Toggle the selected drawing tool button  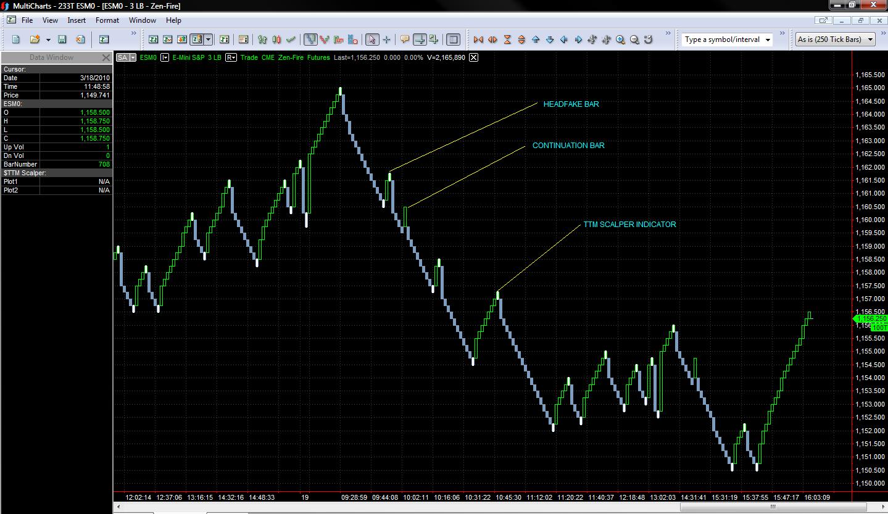(x=197, y=39)
